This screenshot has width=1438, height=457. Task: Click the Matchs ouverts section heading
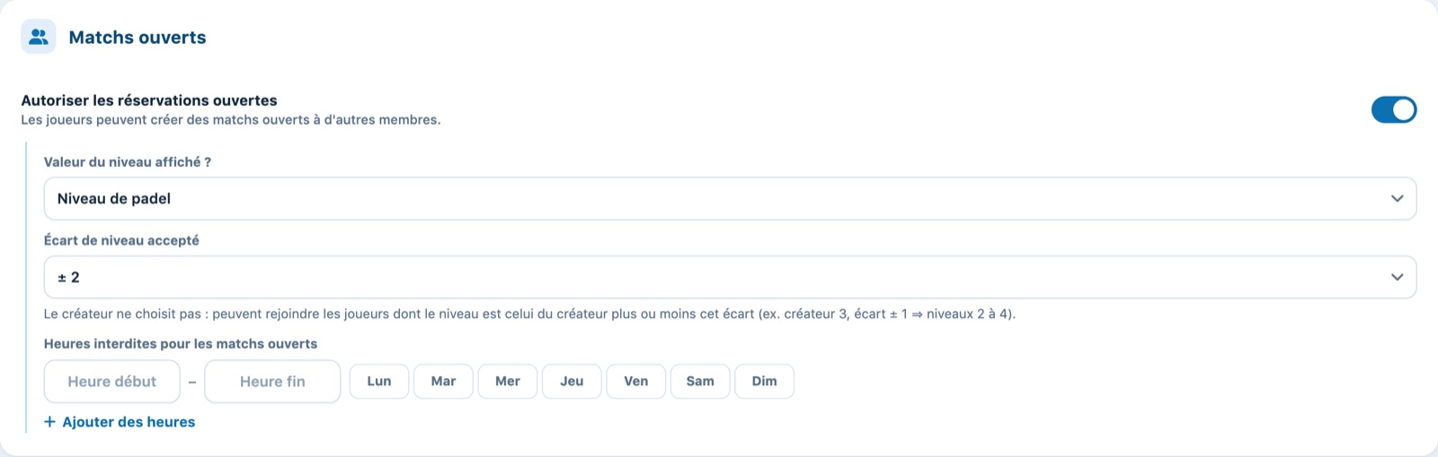138,38
